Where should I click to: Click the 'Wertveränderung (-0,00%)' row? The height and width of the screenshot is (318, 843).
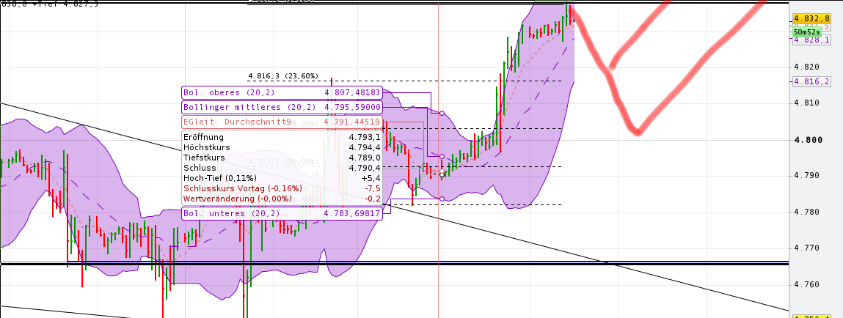pyautogui.click(x=282, y=199)
